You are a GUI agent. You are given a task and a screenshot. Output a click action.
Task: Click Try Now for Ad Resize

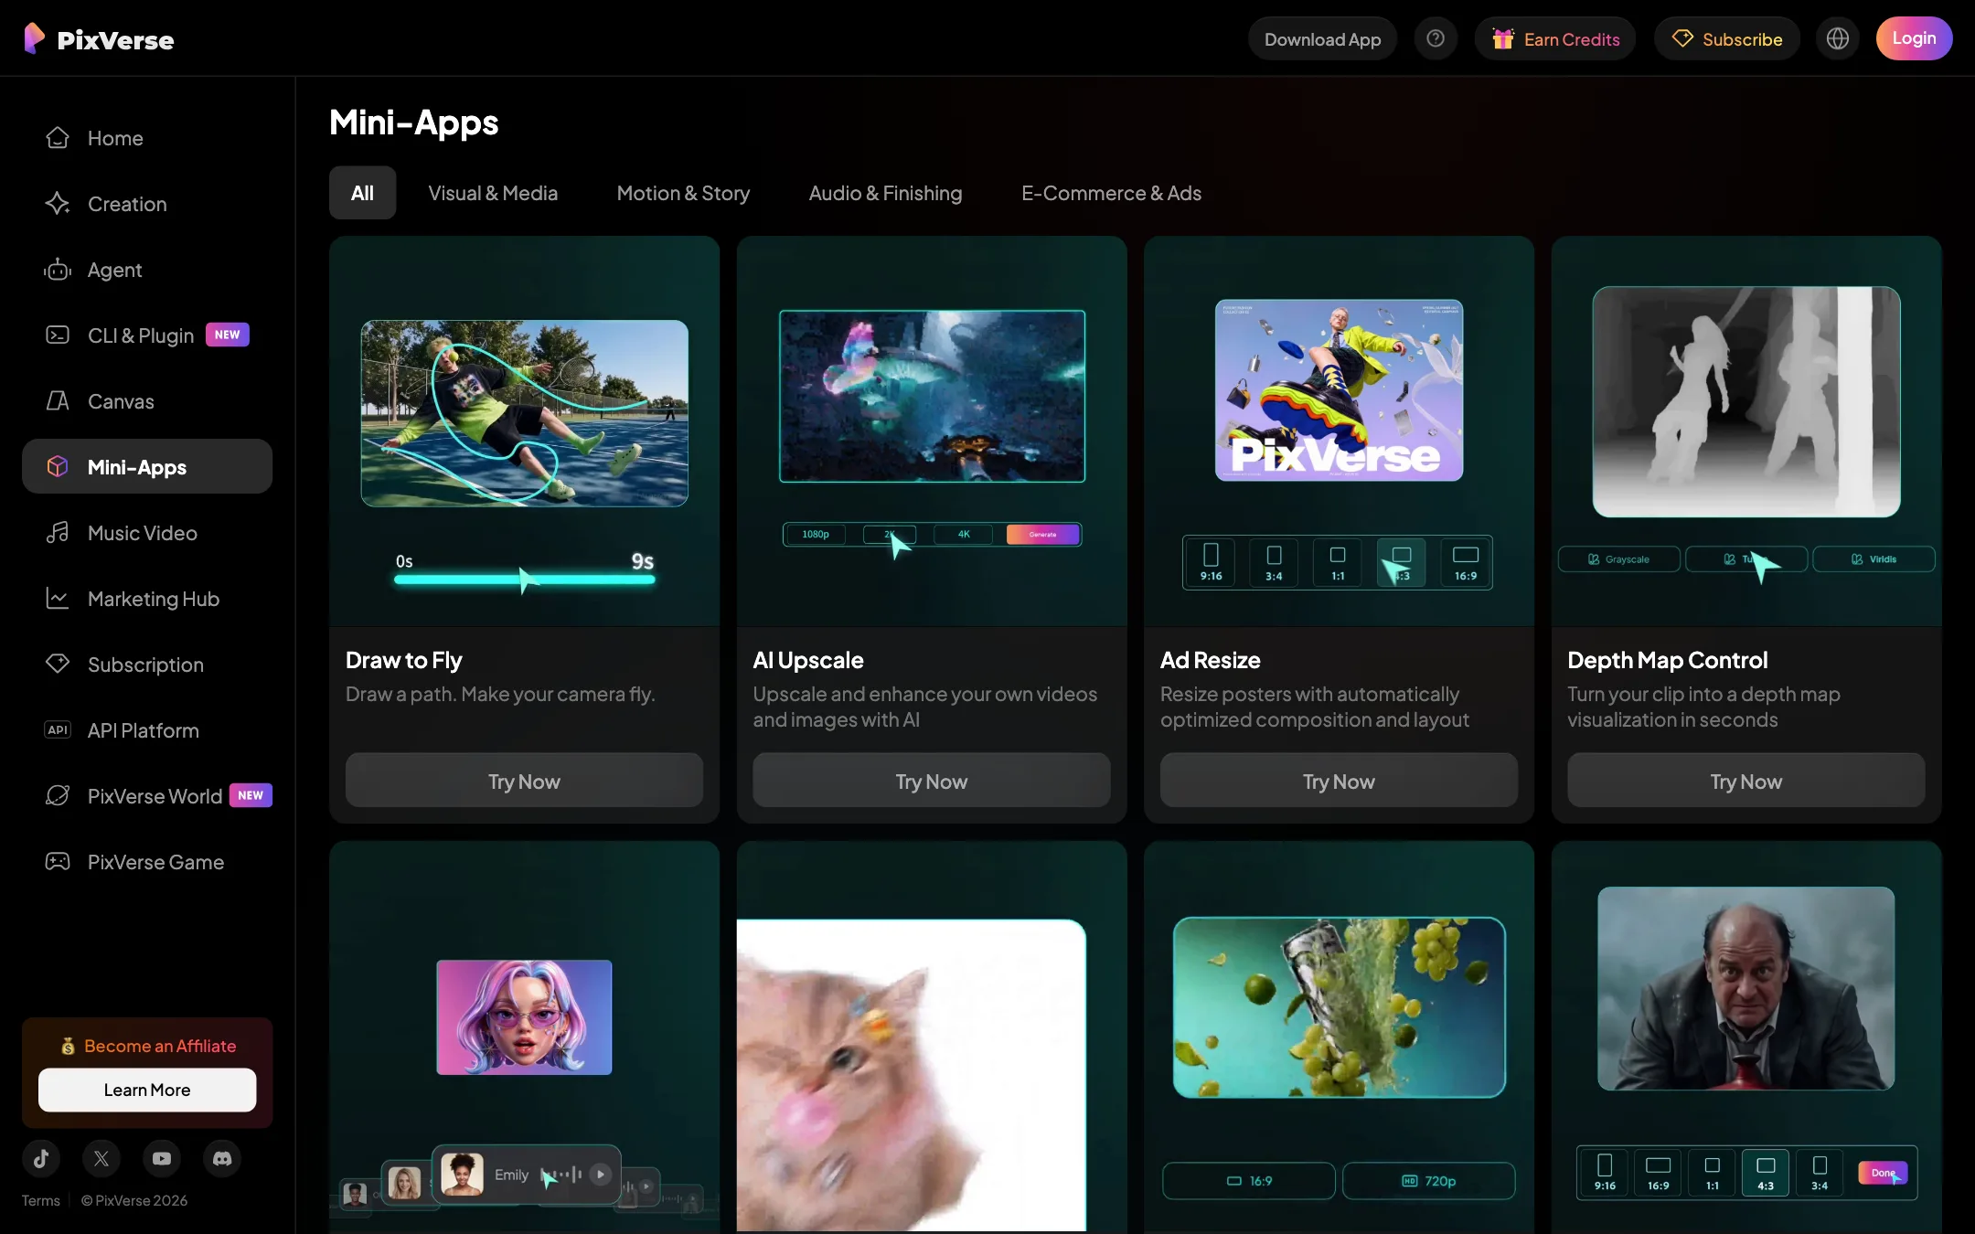[1339, 782]
